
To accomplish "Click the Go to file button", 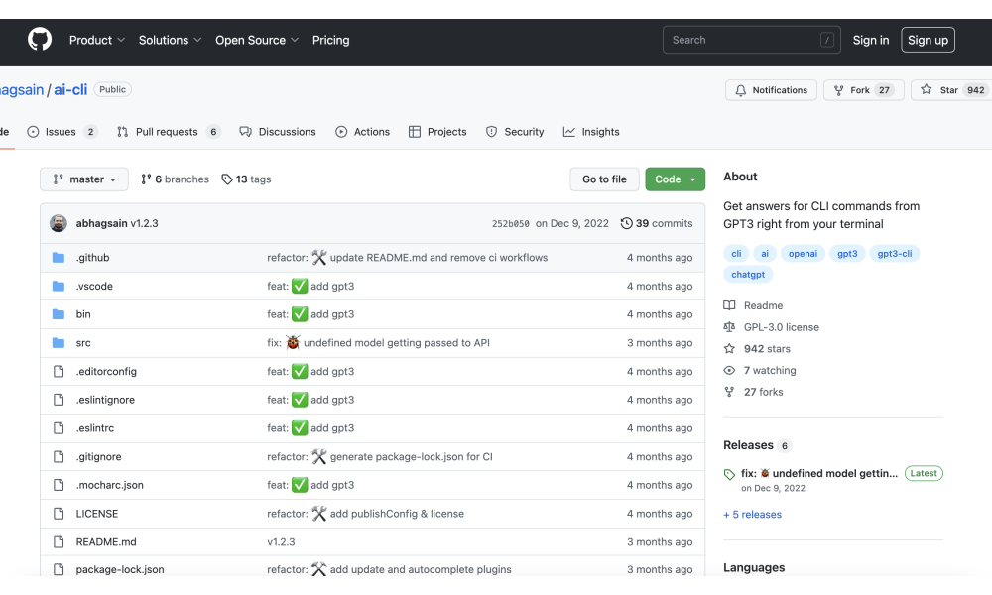I will (604, 178).
